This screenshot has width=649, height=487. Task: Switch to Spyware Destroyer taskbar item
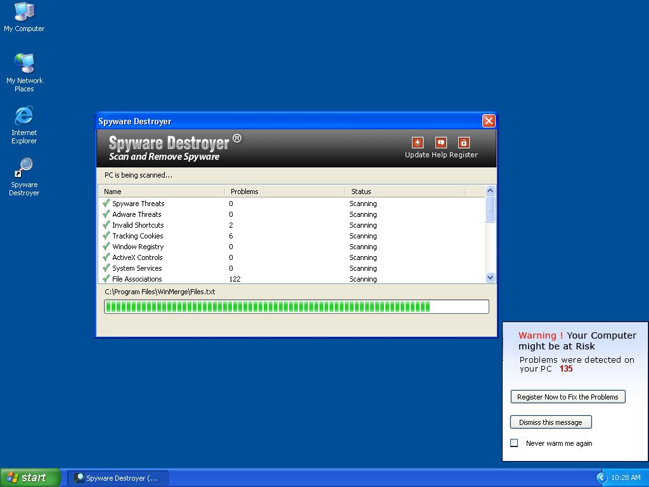(118, 478)
